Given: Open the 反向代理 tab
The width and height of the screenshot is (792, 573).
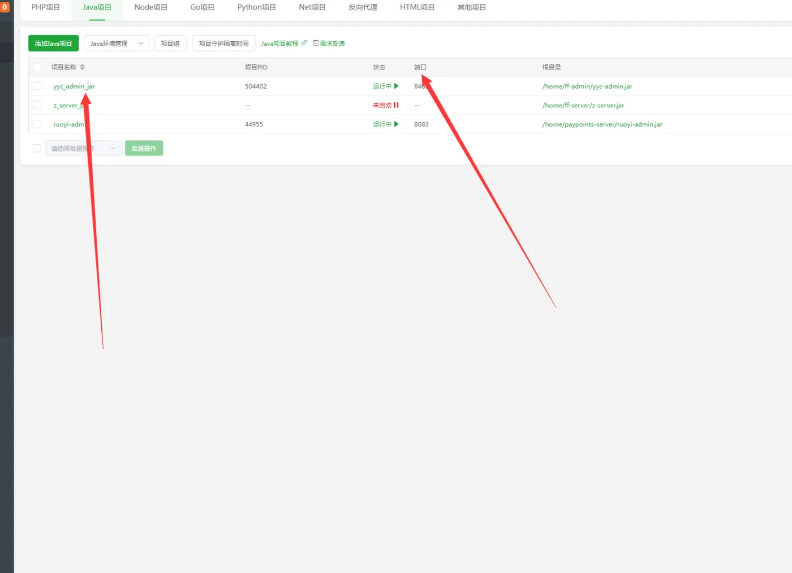Looking at the screenshot, I should pos(363,7).
